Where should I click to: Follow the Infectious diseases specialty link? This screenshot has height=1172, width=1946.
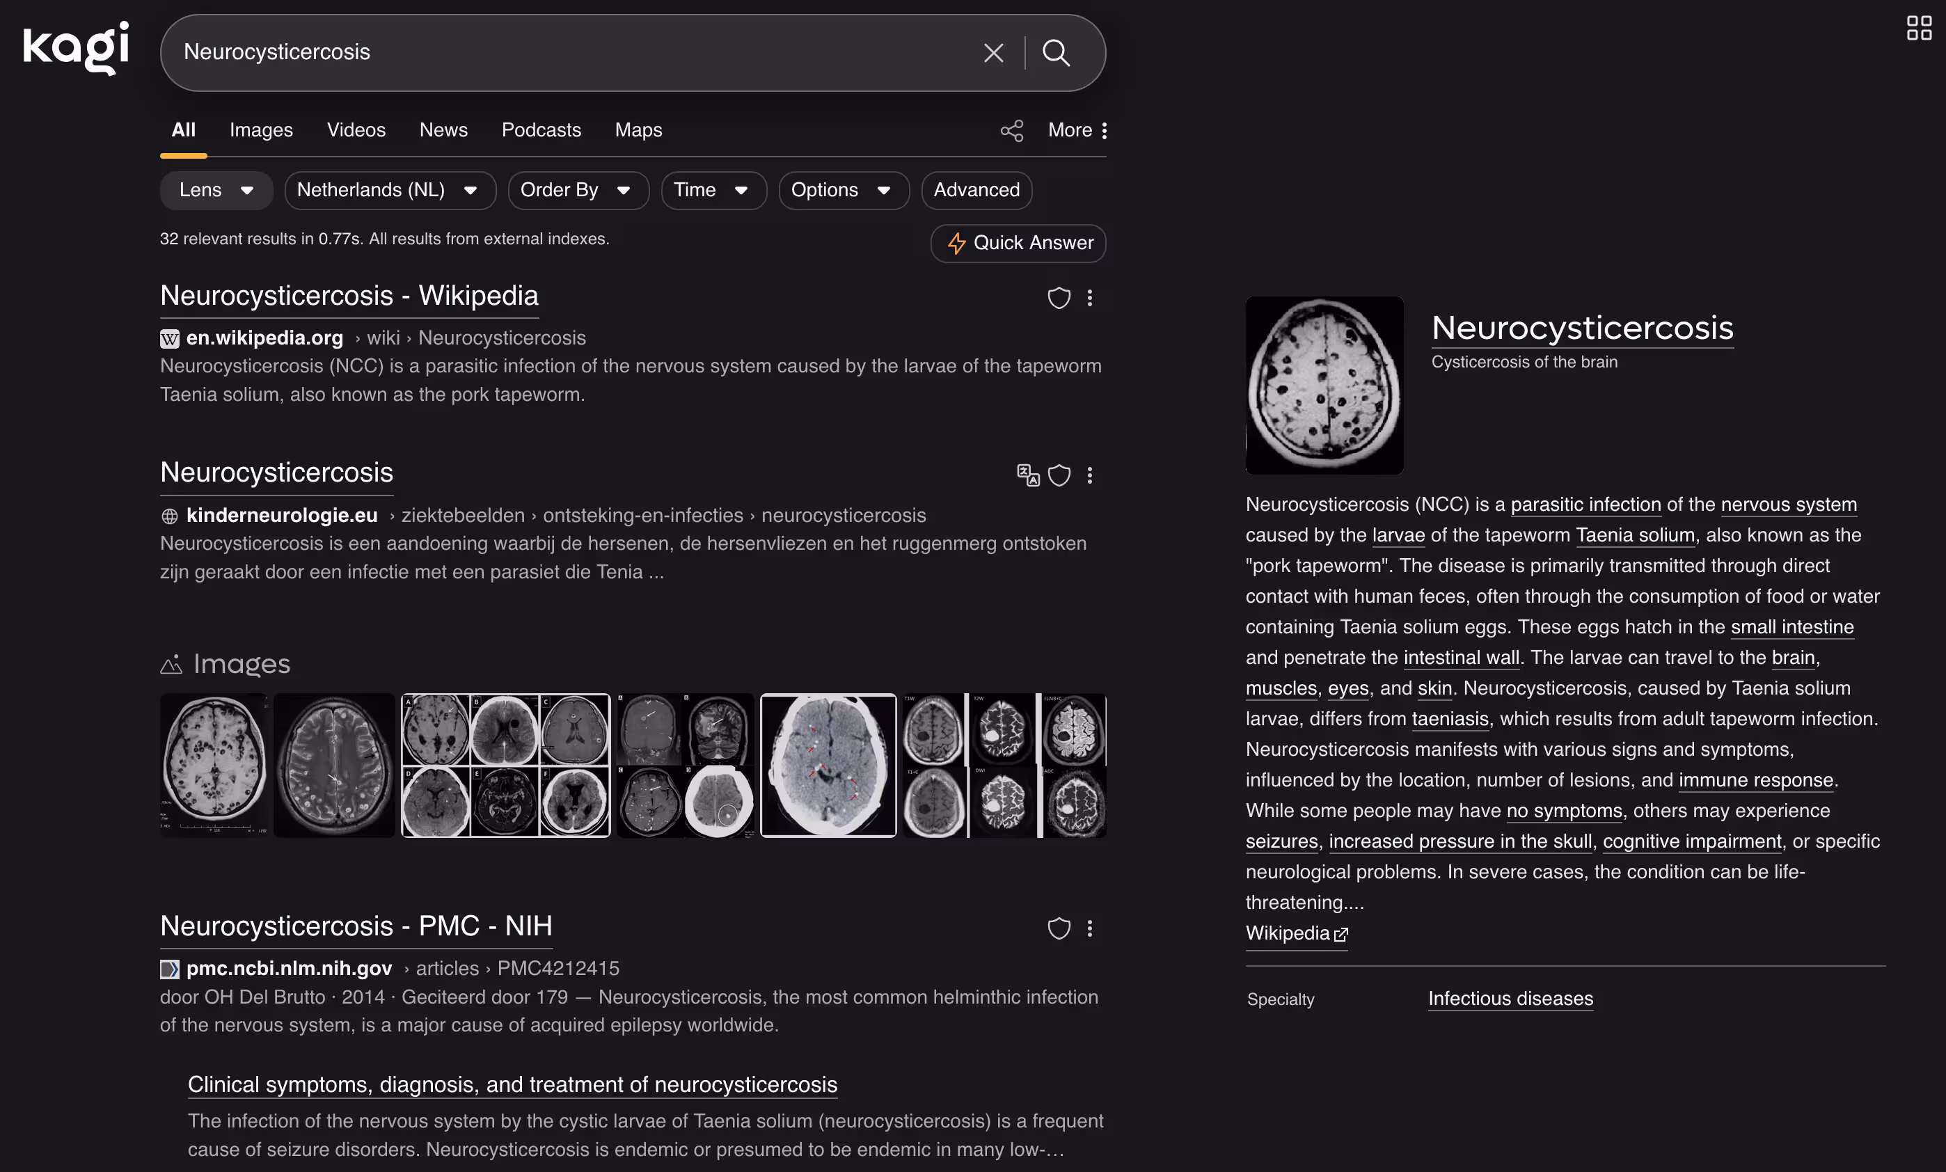pyautogui.click(x=1510, y=999)
